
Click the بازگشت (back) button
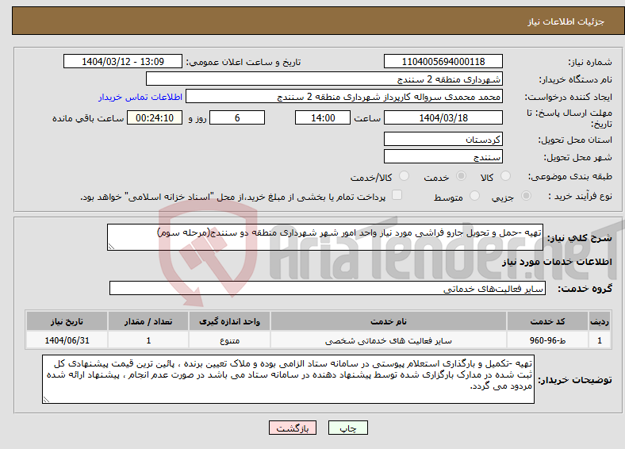pyautogui.click(x=293, y=428)
